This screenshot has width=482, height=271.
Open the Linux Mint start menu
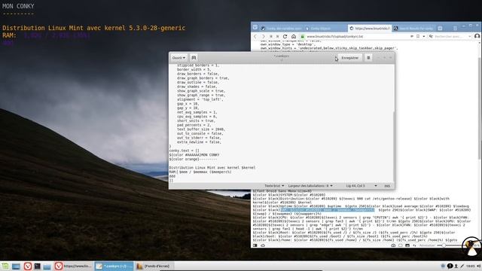pos(5,266)
